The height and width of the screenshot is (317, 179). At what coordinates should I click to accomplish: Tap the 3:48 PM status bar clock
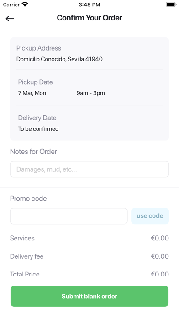click(x=89, y=5)
